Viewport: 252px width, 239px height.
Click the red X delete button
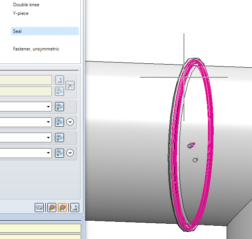[70, 86]
